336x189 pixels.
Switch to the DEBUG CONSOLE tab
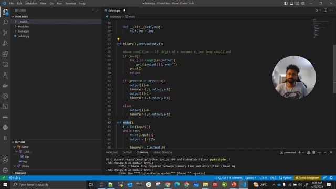(x=163, y=152)
